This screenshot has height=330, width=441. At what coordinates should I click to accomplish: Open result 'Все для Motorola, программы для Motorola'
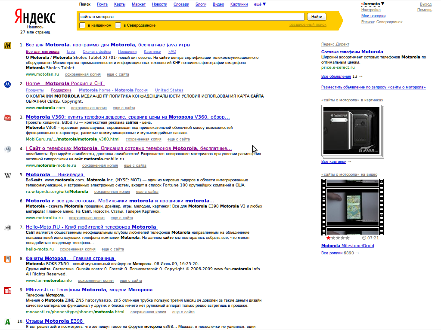click(x=109, y=45)
